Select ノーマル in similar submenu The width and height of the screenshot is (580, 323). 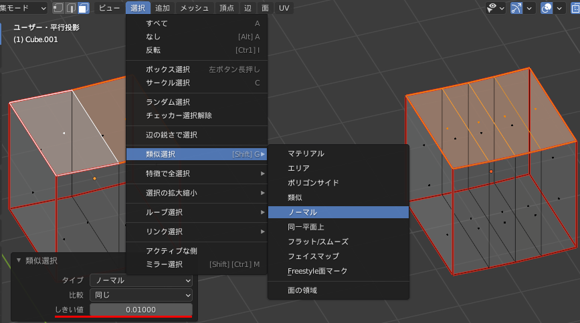pyautogui.click(x=339, y=212)
